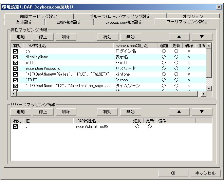Click the LDAP属性名 column header in attribute list

[x=69, y=46]
